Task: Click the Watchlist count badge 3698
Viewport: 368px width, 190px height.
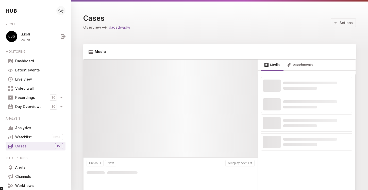Action: click(x=57, y=137)
